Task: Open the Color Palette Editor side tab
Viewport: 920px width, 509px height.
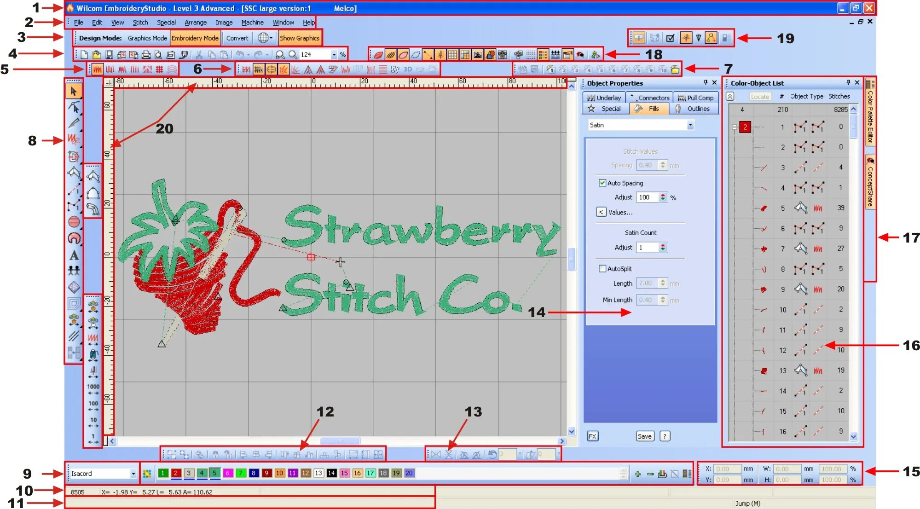Action: [x=870, y=112]
